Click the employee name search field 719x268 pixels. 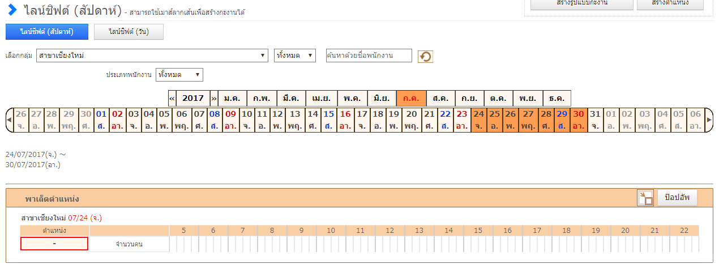click(x=369, y=56)
